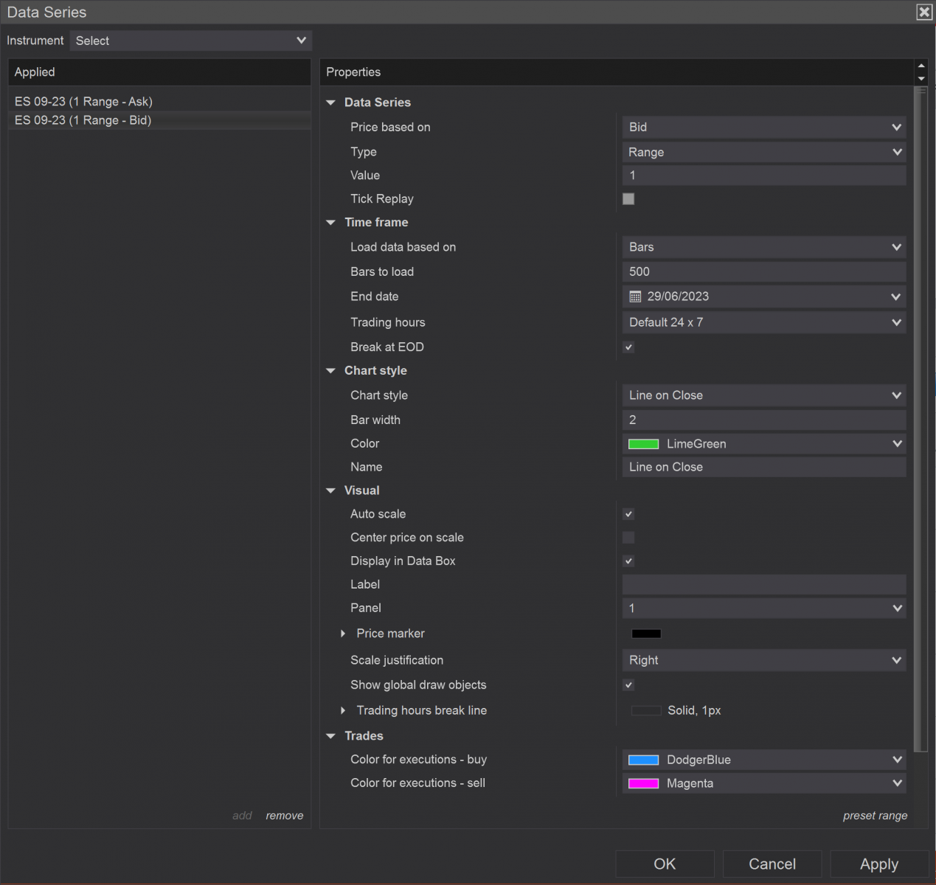Collapse the Data Series section triangle
Screen dimensions: 936x885
pyautogui.click(x=331, y=103)
